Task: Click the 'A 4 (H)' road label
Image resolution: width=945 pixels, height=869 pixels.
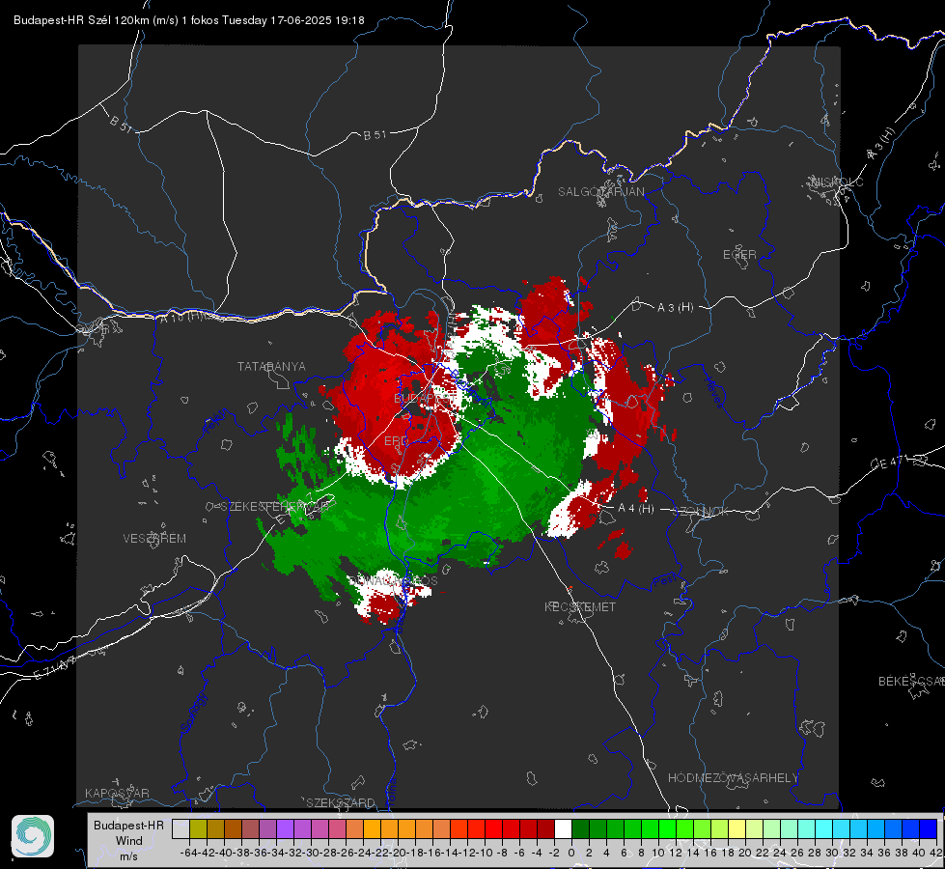Action: [636, 509]
